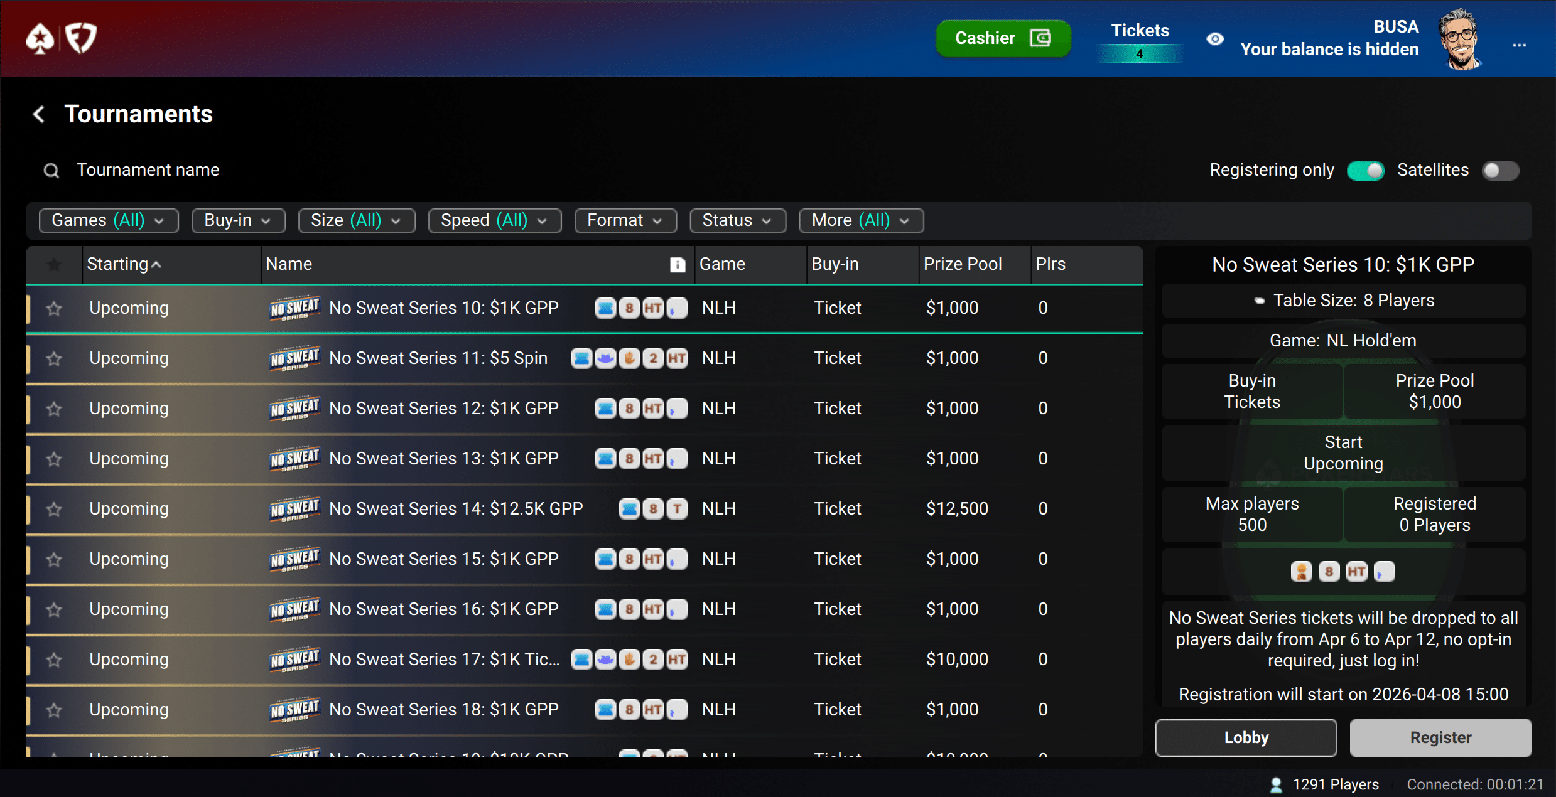Sort by the Prize Pool column header
The width and height of the screenshot is (1556, 797).
pyautogui.click(x=962, y=264)
